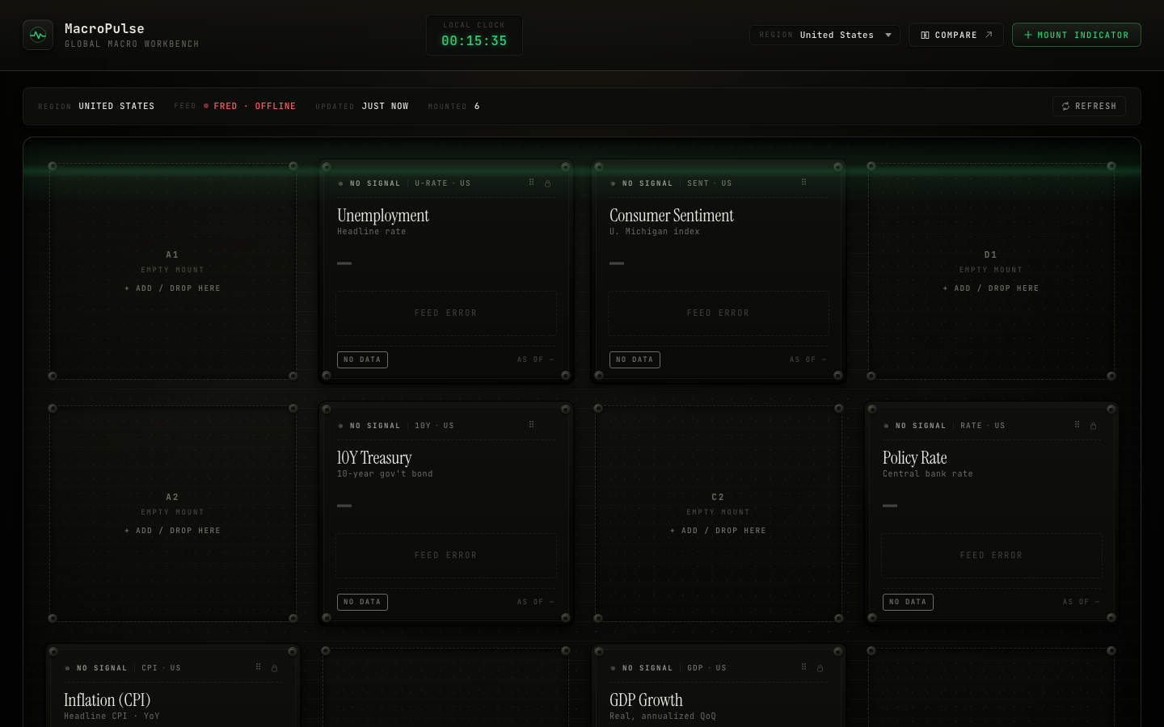Click the drag handle on GDP Growth card

click(803, 667)
